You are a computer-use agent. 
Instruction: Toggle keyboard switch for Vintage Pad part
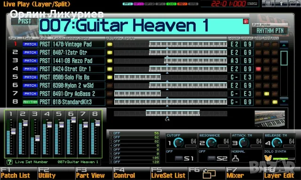coord(110,45)
